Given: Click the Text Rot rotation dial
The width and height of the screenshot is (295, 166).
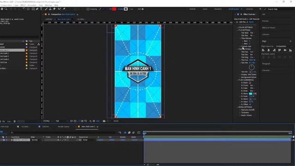Looking at the screenshot, I should tap(252, 67).
